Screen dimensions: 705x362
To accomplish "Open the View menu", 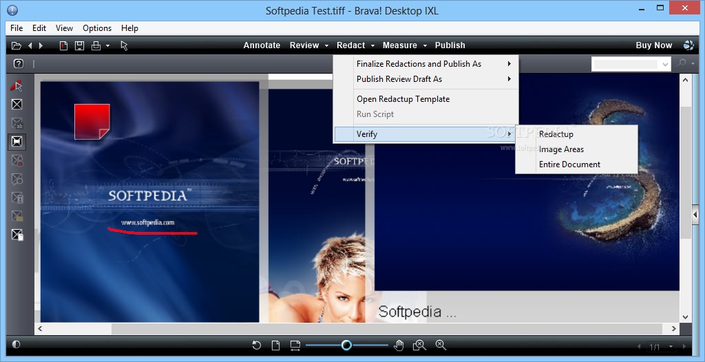I will [64, 28].
